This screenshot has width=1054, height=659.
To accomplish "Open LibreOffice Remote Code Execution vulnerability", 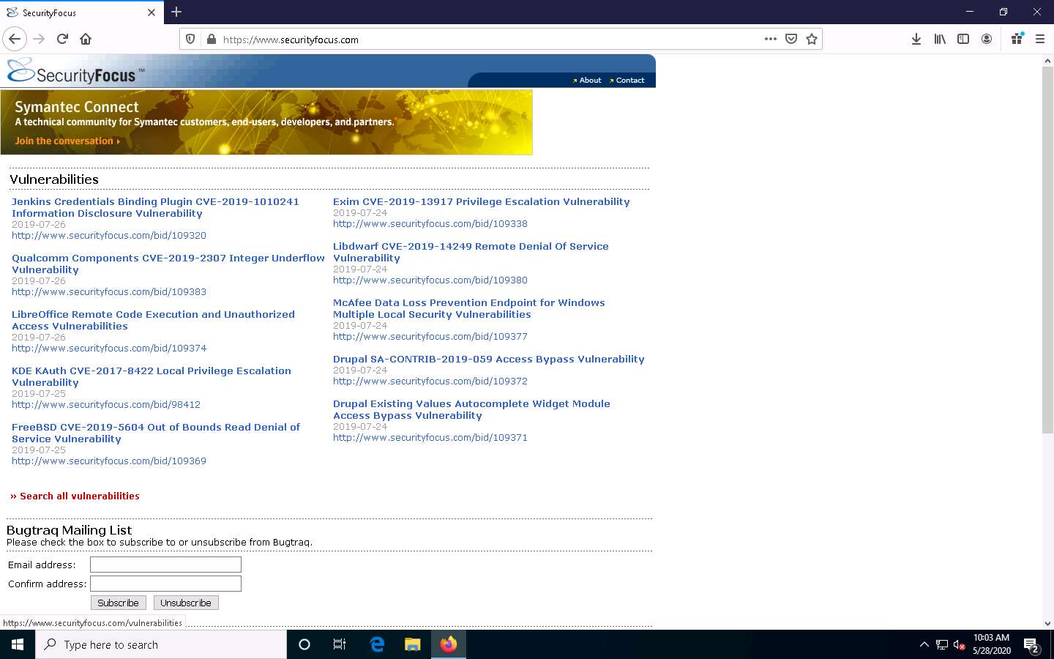I will [153, 320].
